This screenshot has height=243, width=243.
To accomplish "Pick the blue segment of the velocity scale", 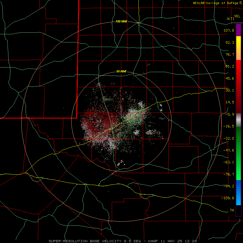I will pyautogui.click(x=238, y=193).
